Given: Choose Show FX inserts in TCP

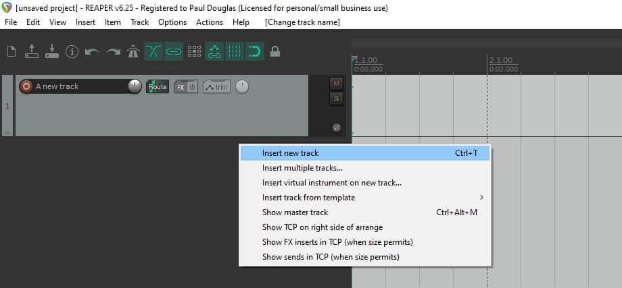Looking at the screenshot, I should click(x=365, y=242).
